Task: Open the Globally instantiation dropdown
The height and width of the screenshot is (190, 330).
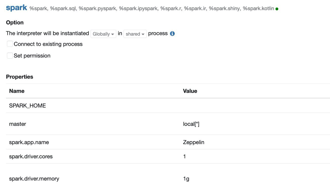Action: pos(103,34)
